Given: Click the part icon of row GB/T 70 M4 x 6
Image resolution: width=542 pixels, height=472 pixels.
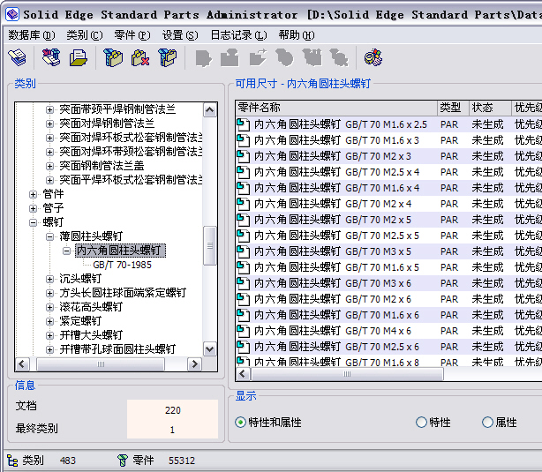Looking at the screenshot, I should pyautogui.click(x=244, y=331).
